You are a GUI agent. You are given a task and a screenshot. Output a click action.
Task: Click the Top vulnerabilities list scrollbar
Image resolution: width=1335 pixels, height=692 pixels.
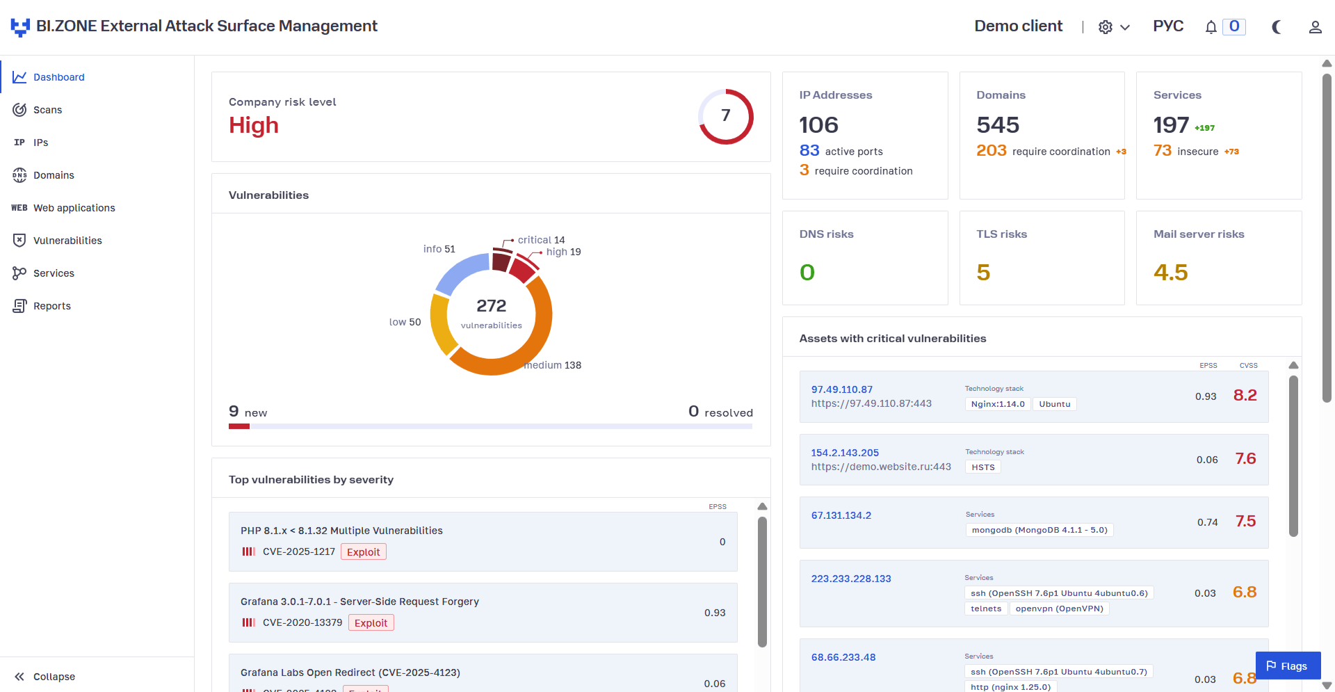pyautogui.click(x=762, y=582)
